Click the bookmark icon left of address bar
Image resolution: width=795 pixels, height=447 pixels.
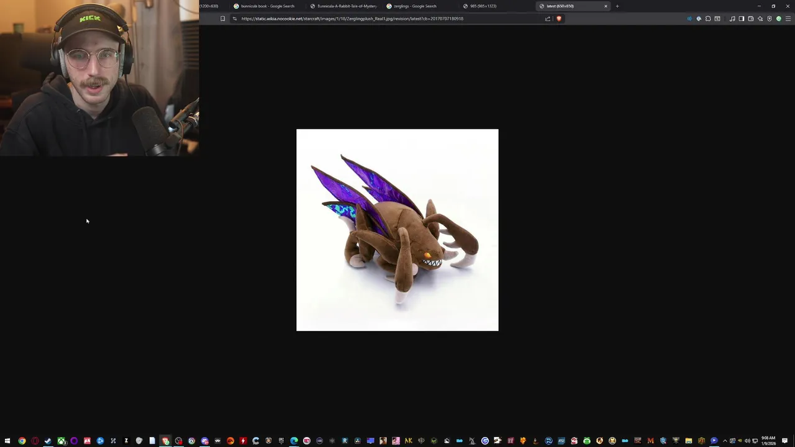[x=222, y=19]
